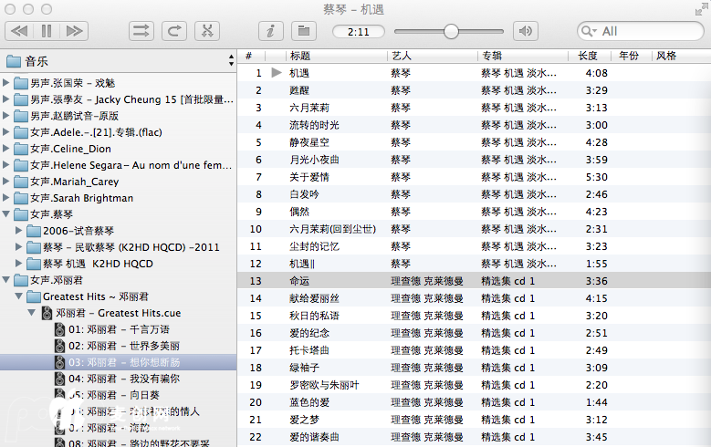
Task: Toggle shuffle mode in the toolbar
Action: point(141,31)
